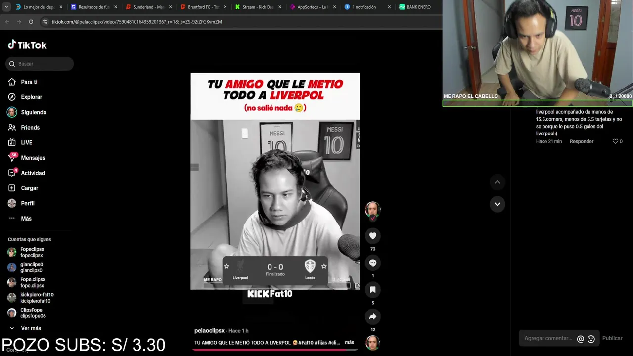Screen dimensions: 633x356
Task: Close the Lo mejor del dep tab
Action: pos(61,7)
